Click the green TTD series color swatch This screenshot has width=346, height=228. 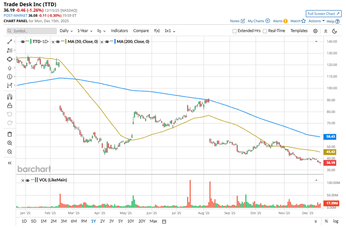(x=31, y=41)
